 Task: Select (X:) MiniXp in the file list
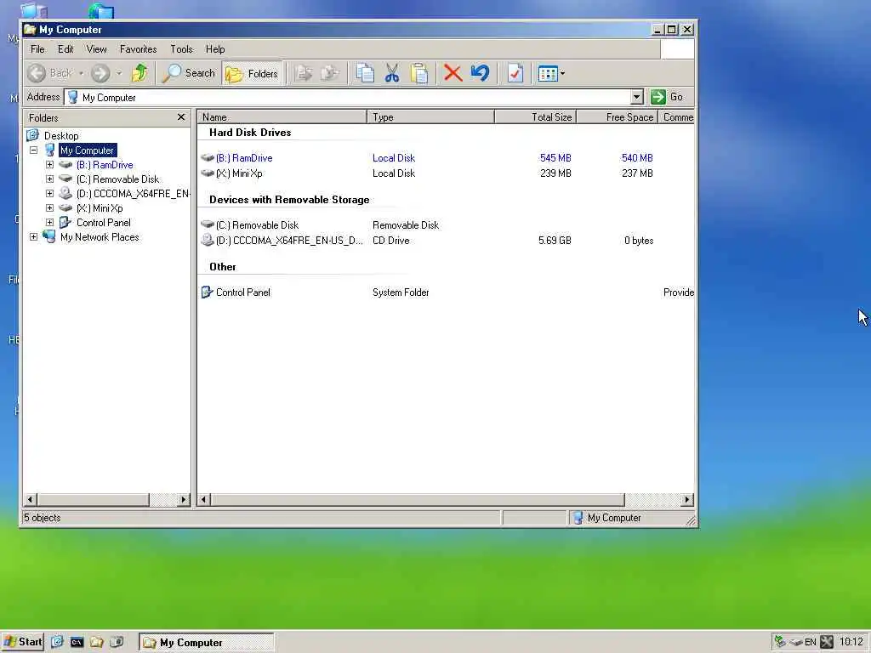(239, 173)
